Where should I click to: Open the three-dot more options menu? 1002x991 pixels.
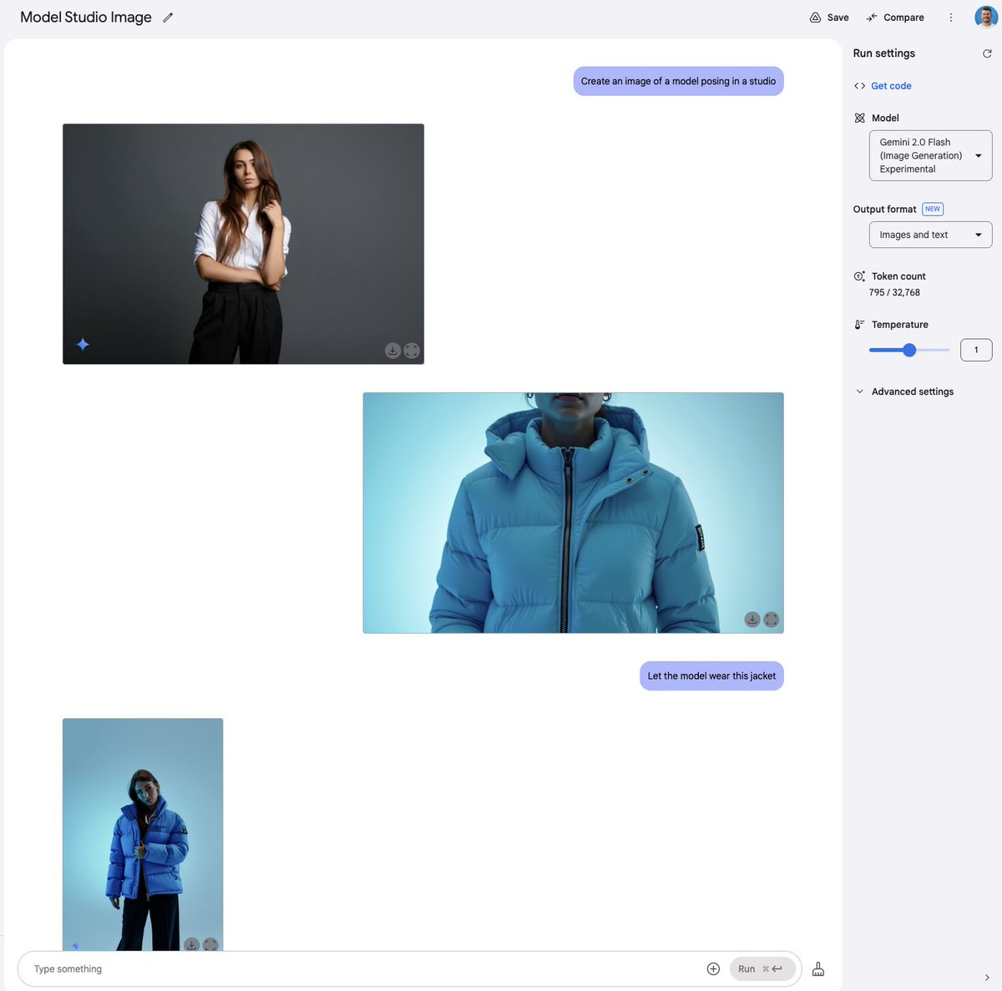[950, 18]
